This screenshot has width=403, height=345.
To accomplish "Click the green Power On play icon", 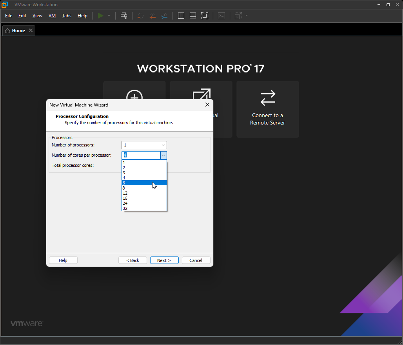I will 101,16.
